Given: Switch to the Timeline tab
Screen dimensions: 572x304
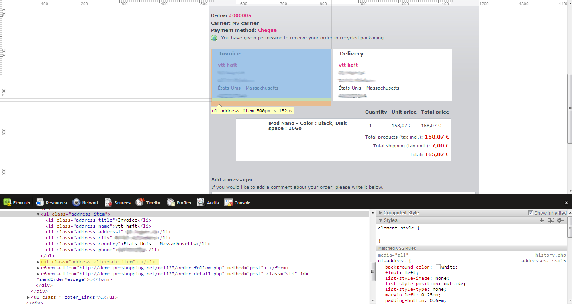Looking at the screenshot, I should (x=153, y=203).
